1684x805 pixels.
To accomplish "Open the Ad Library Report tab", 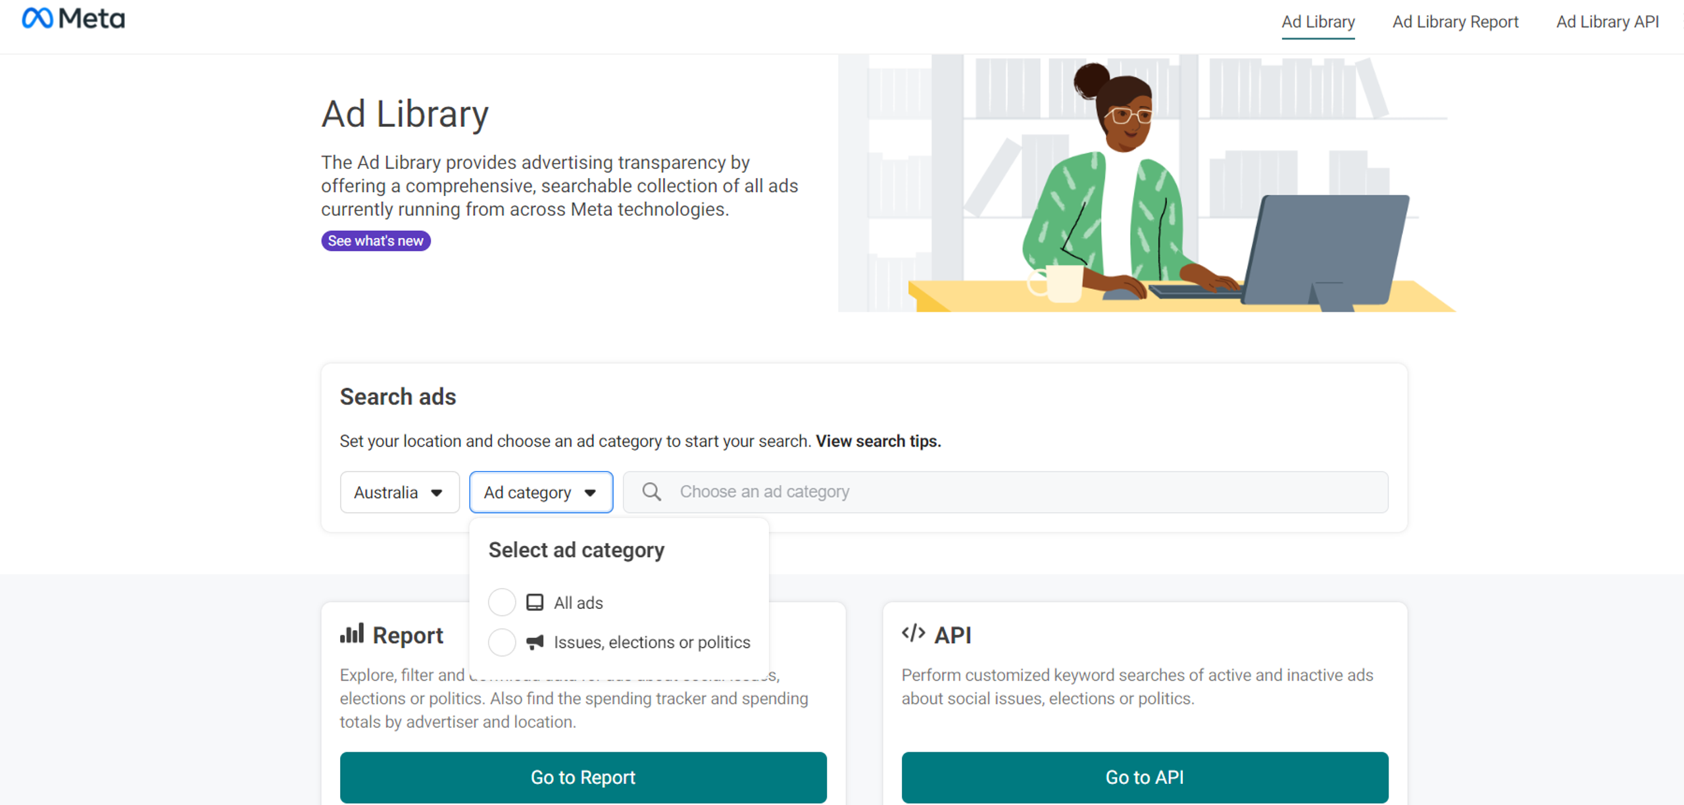I will (x=1455, y=22).
